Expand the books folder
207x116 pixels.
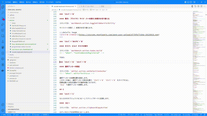click(x=28, y=55)
